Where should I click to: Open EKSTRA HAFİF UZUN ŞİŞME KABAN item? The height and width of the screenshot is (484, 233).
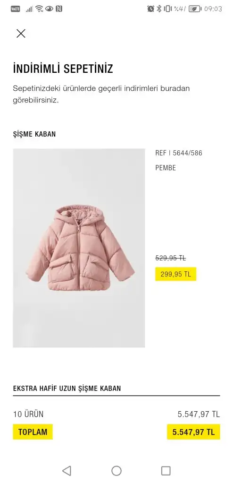(67, 389)
